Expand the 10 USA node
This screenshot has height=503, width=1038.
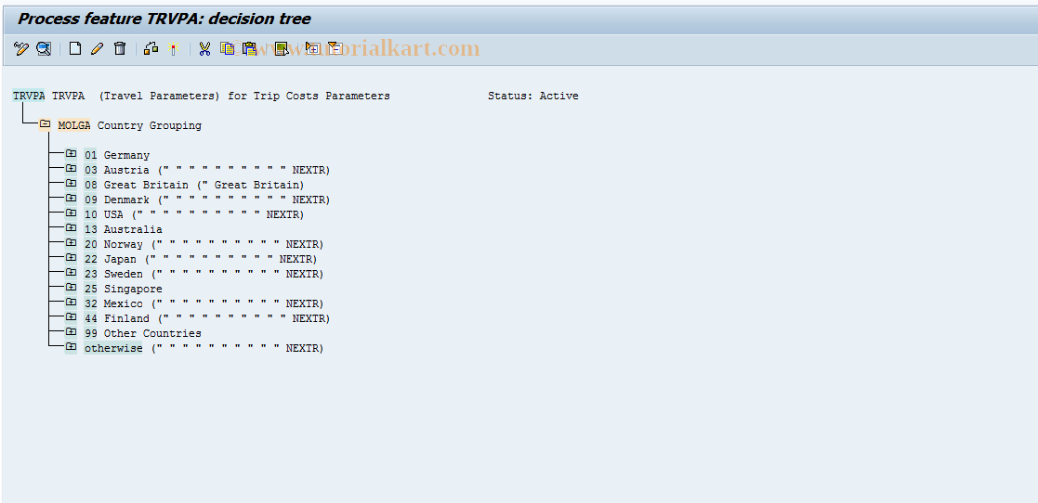[x=71, y=213]
